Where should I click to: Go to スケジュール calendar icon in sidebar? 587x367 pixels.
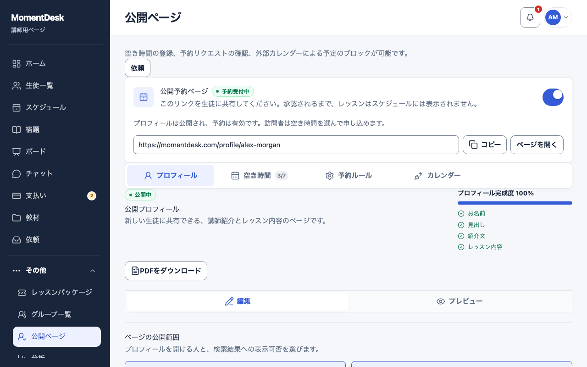17,107
